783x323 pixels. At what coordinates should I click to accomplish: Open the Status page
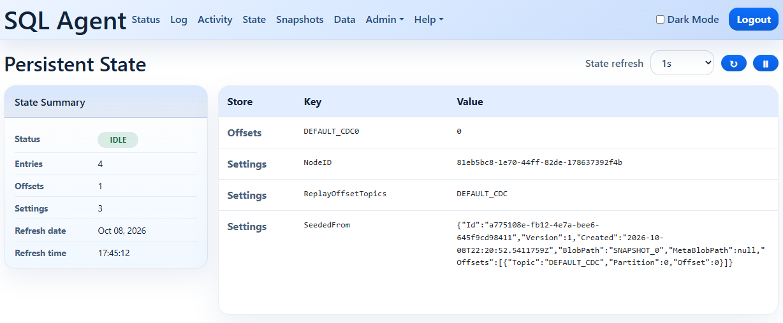(x=146, y=20)
